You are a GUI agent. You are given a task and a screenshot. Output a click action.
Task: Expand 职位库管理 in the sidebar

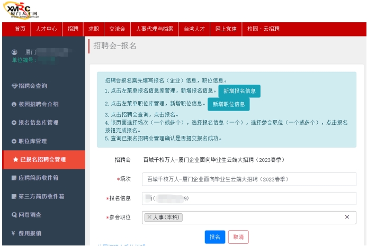click(33, 141)
